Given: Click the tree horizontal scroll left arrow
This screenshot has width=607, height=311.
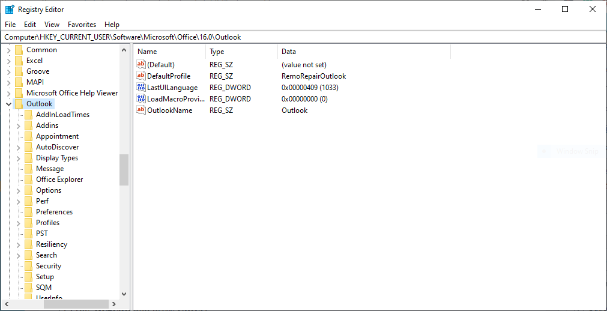Looking at the screenshot, I should coord(6,304).
